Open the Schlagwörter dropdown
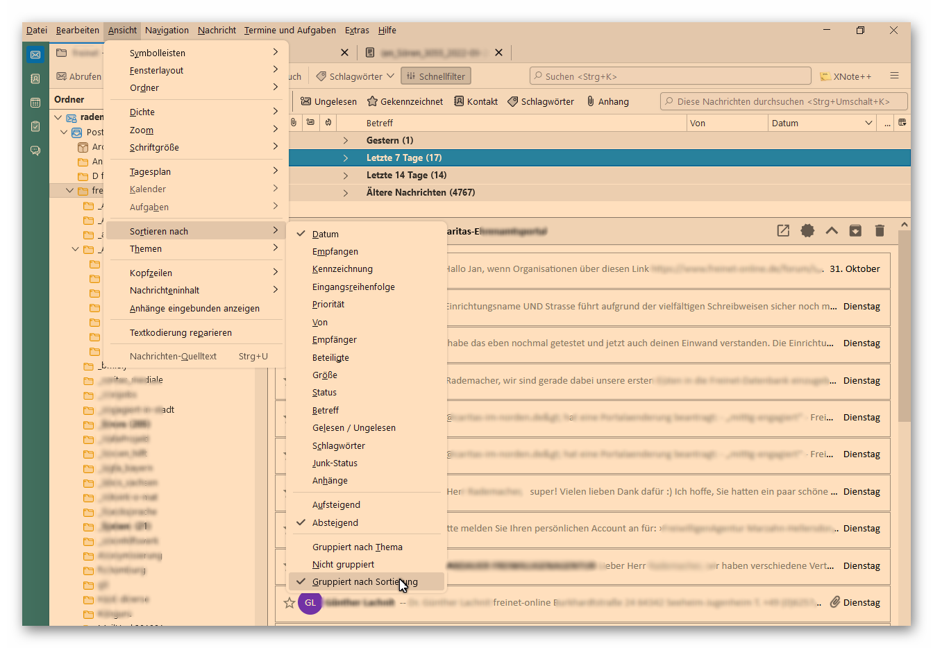The image size is (933, 648). (354, 76)
